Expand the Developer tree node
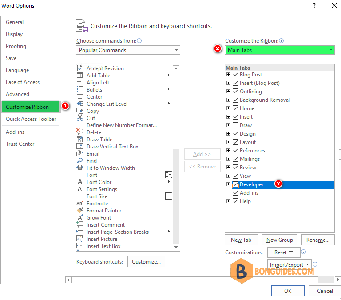Image resolution: width=341 pixels, height=300 pixels. 228,184
